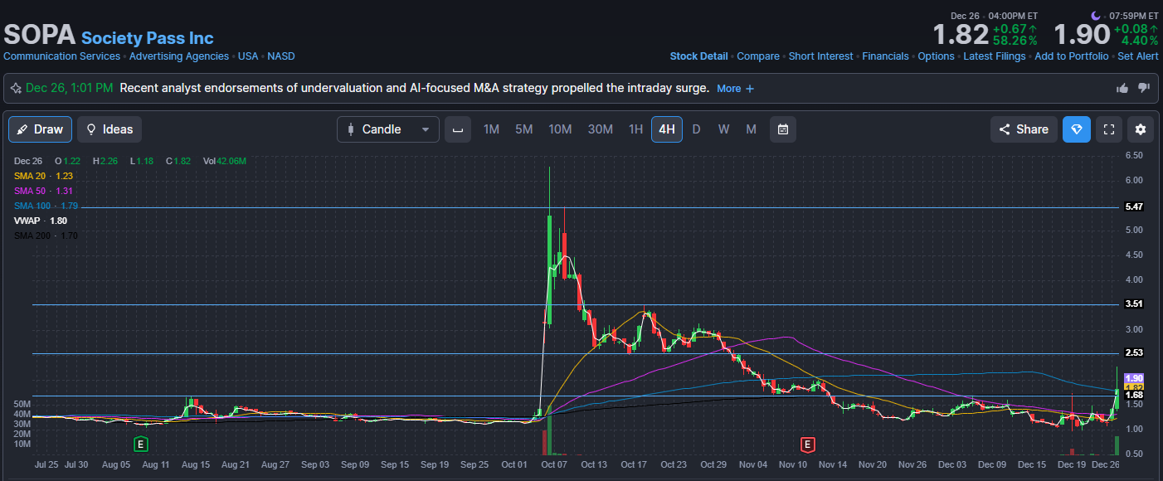Click the red earnings E marker in November
Screen dimensions: 1163x481
click(807, 445)
